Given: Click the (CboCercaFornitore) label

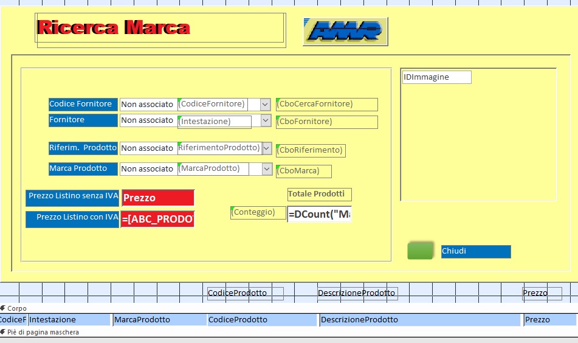Looking at the screenshot, I should click(327, 104).
